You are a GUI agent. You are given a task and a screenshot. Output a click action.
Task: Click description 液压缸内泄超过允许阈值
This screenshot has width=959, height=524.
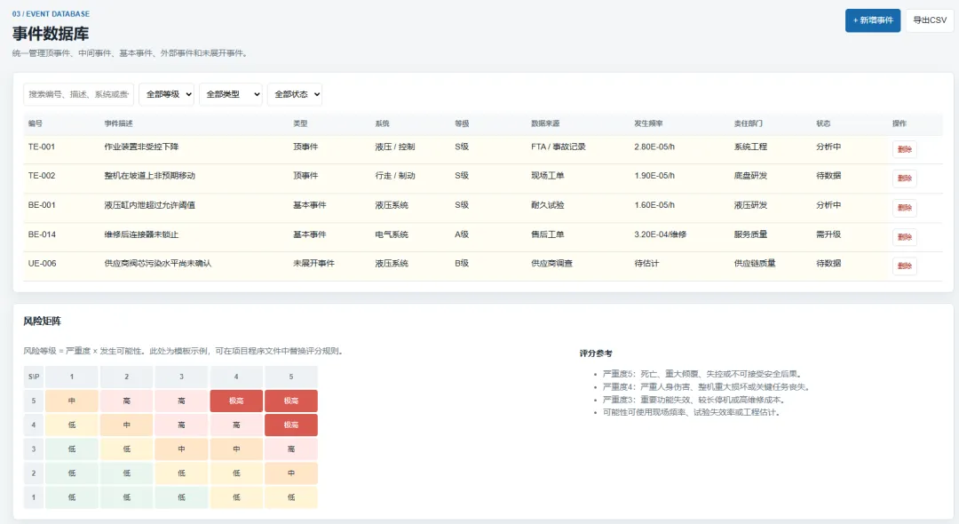(x=150, y=205)
